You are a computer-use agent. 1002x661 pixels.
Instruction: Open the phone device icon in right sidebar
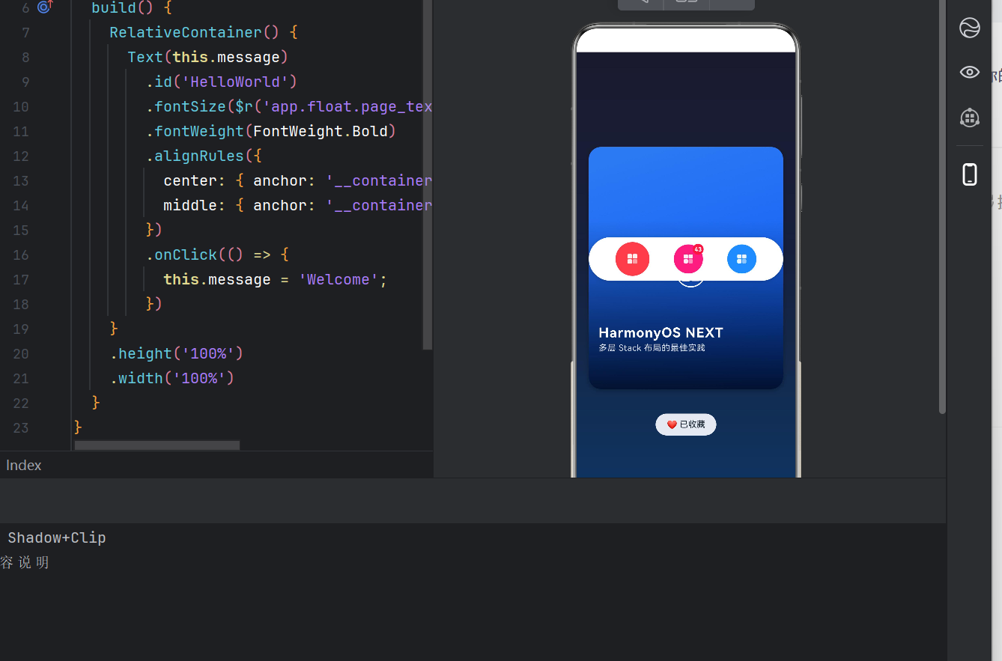(x=970, y=174)
